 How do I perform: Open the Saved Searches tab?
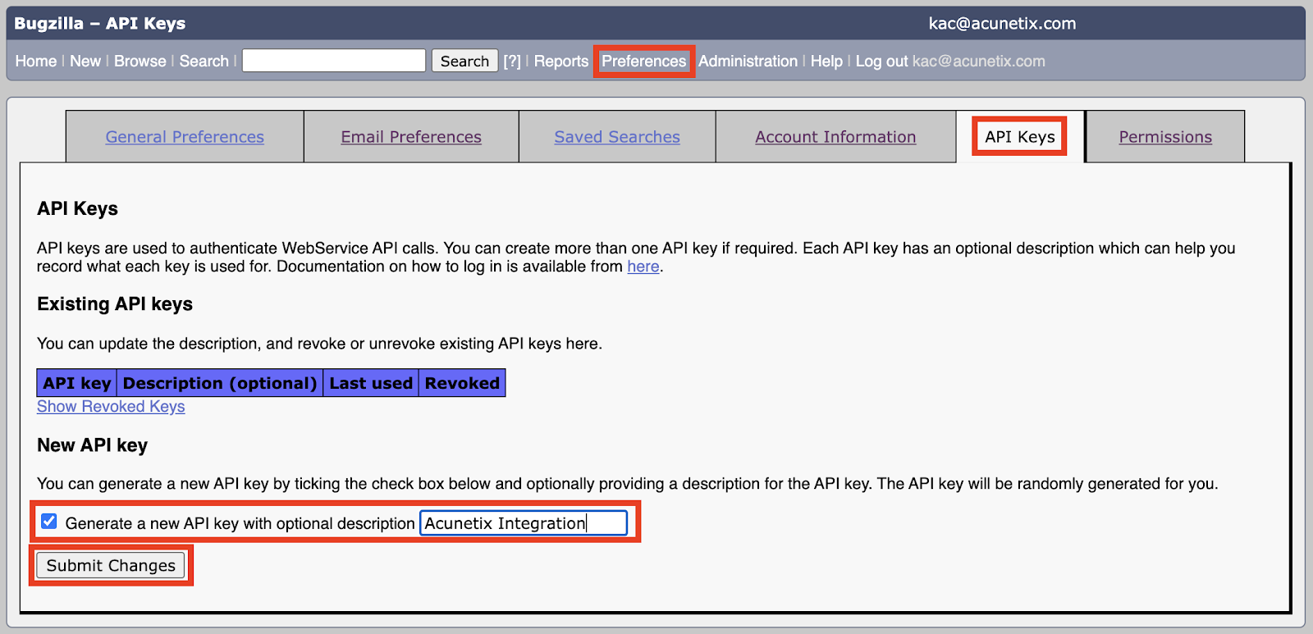617,137
